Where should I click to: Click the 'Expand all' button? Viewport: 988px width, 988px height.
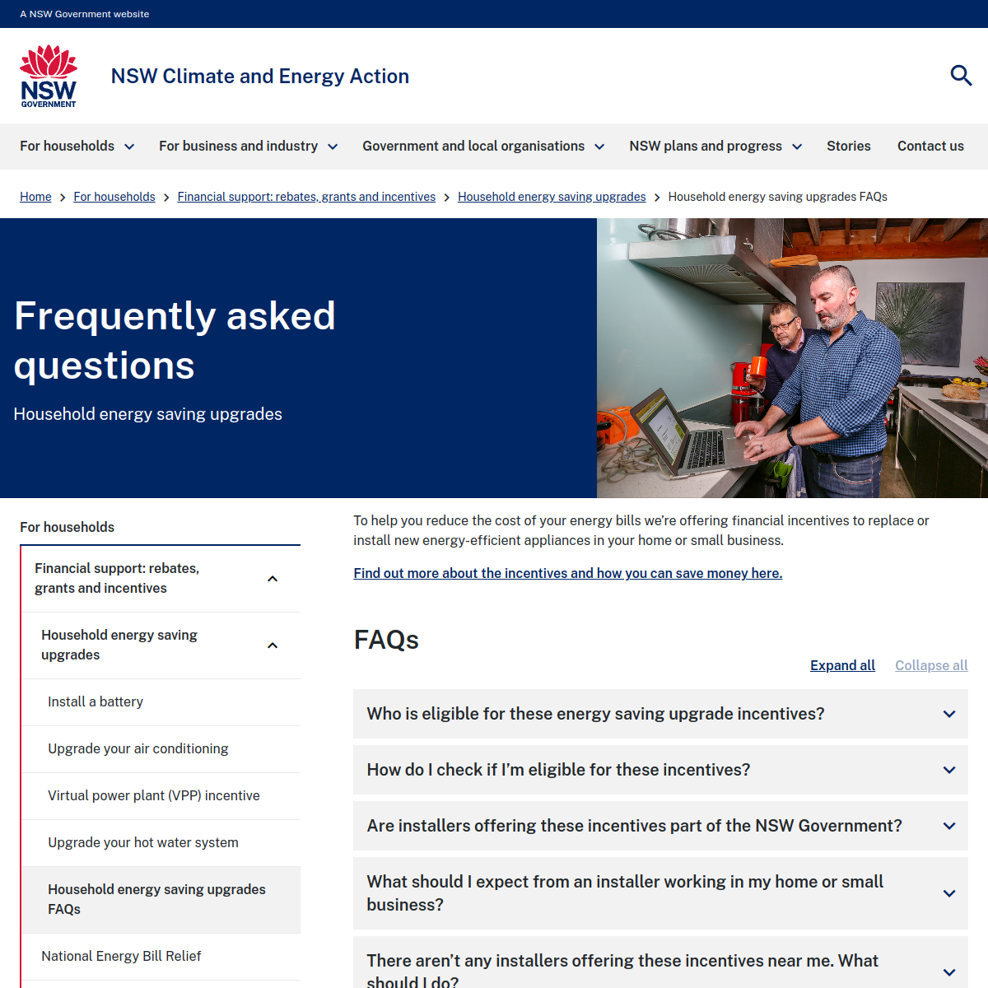pos(842,665)
